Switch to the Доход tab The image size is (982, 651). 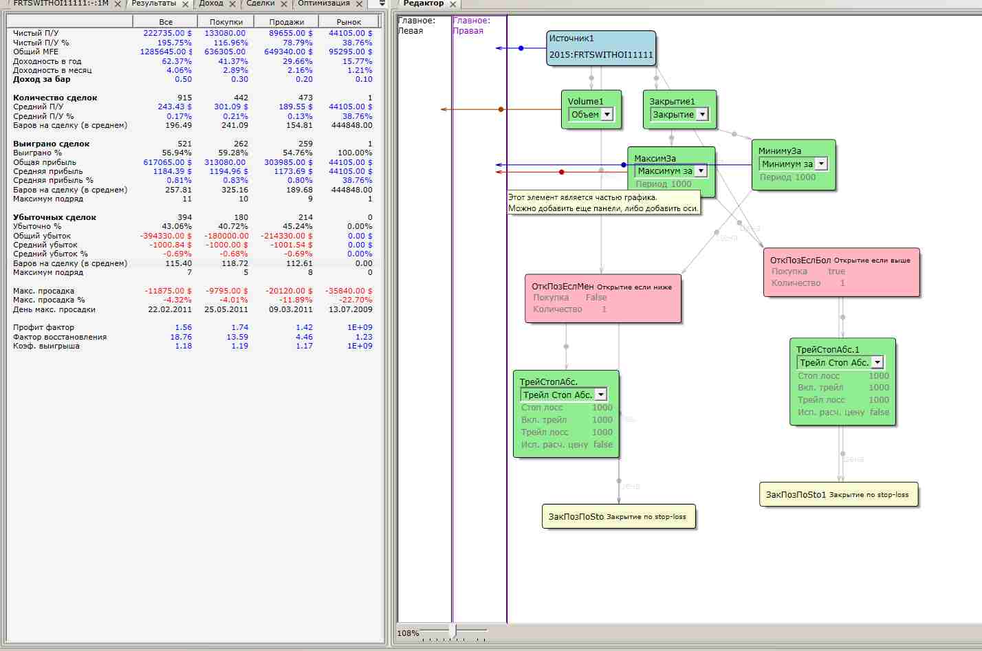click(211, 3)
